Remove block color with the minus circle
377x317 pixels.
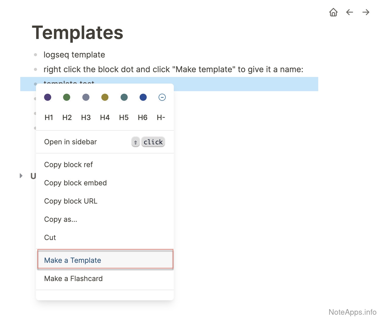[x=162, y=97]
